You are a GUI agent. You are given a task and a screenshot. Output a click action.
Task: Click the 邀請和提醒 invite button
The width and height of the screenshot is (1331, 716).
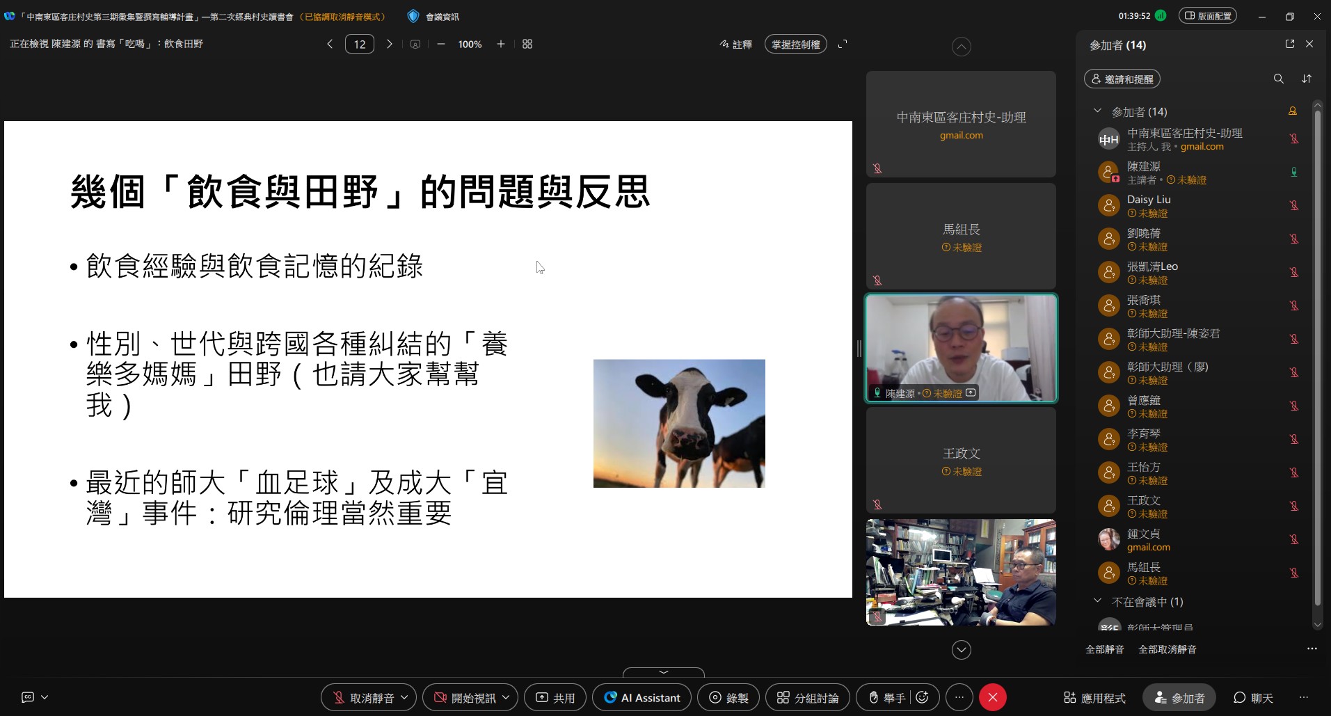click(x=1122, y=79)
